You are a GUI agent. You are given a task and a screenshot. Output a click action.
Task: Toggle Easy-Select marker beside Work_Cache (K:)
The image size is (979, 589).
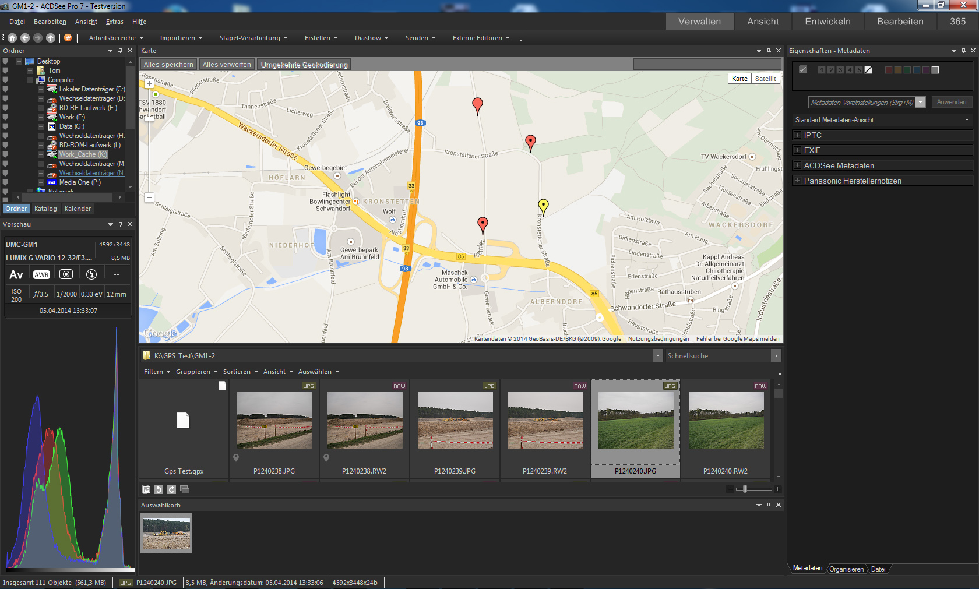[x=5, y=154]
